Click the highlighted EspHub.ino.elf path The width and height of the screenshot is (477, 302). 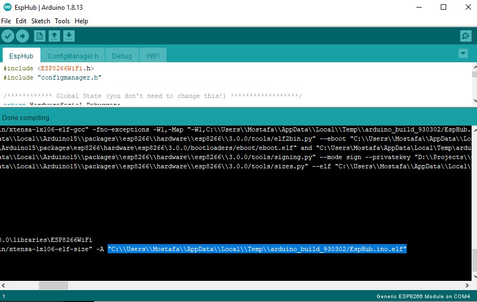click(x=257, y=249)
